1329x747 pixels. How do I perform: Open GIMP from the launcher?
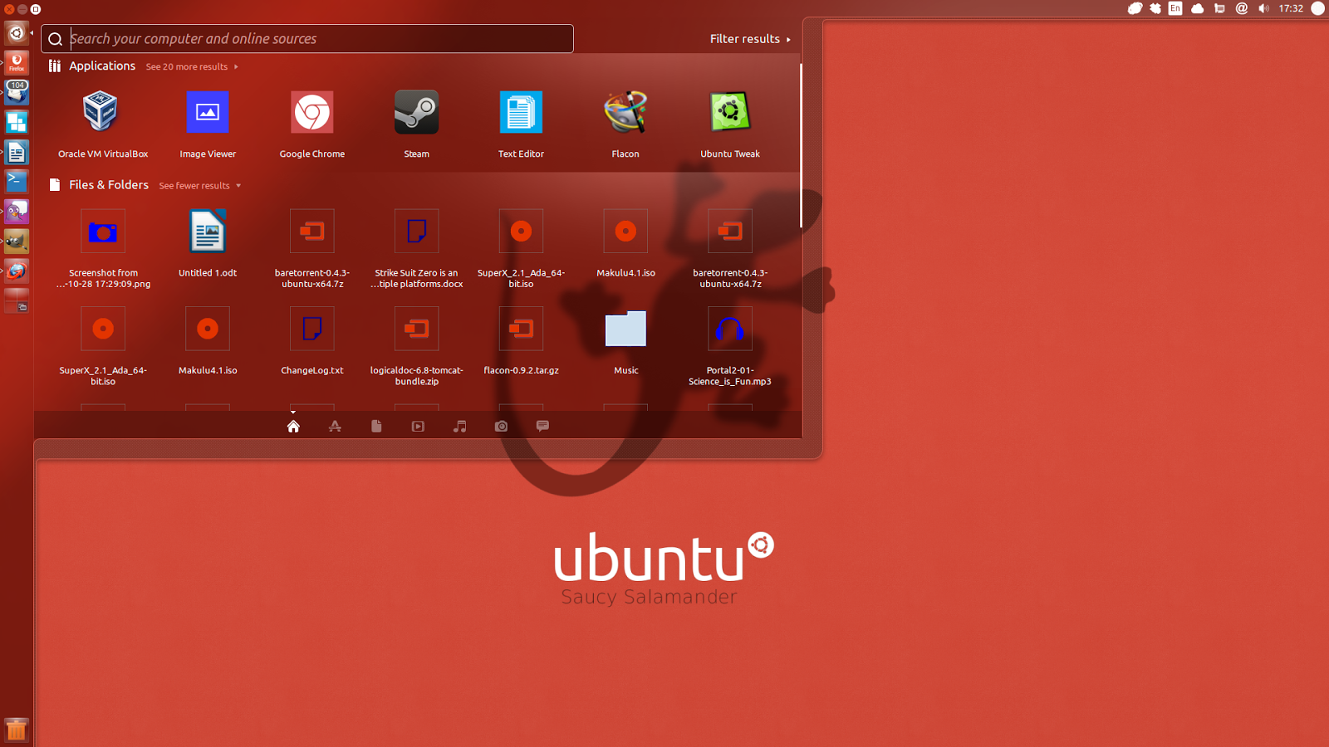17,242
